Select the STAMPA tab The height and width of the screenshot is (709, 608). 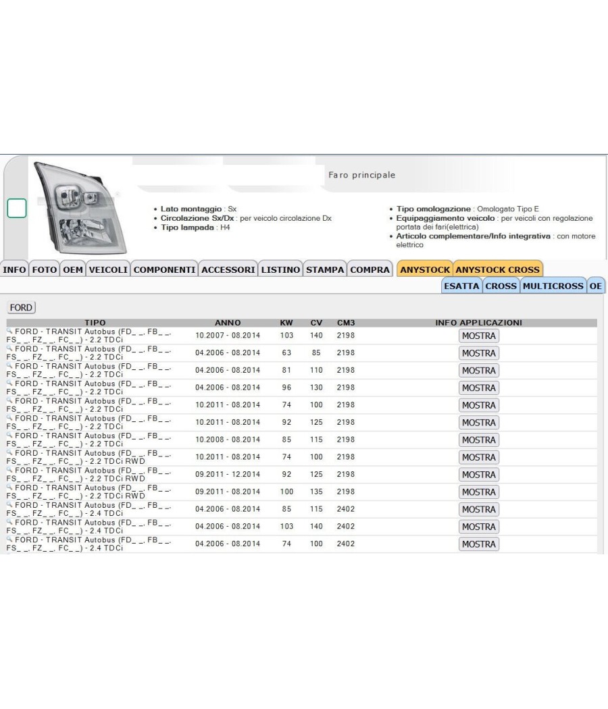click(x=325, y=270)
